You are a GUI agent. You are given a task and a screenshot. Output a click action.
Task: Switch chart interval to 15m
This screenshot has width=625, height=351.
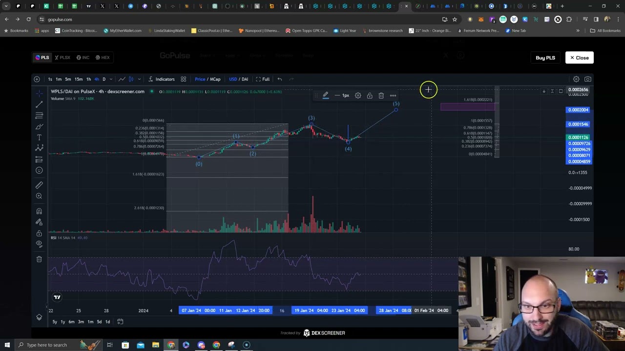pyautogui.click(x=78, y=79)
